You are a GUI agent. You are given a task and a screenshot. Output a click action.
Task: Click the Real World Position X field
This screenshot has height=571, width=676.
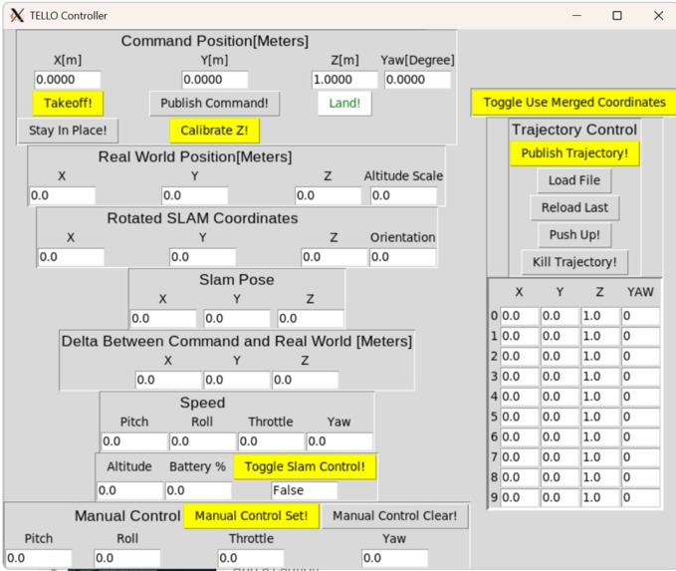pos(62,195)
